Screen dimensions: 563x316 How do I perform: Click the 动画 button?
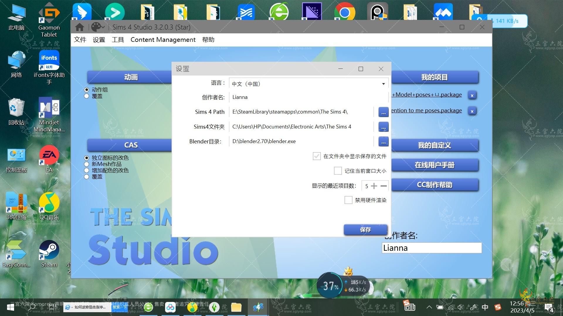pyautogui.click(x=130, y=77)
